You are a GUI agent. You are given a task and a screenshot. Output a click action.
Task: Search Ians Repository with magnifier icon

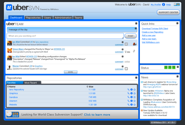tap(128, 89)
